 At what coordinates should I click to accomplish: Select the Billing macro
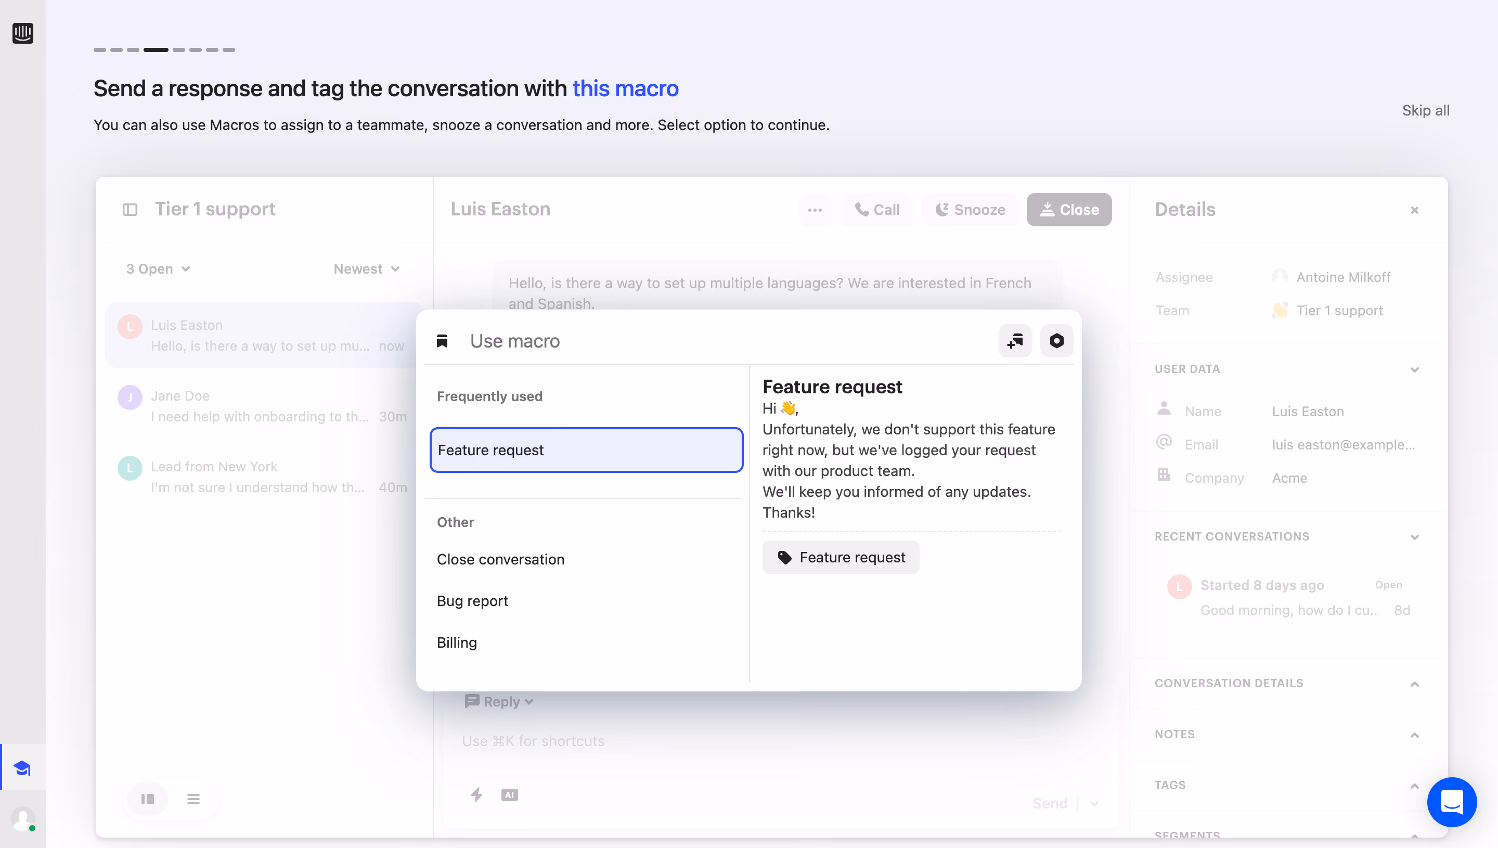[x=457, y=643]
